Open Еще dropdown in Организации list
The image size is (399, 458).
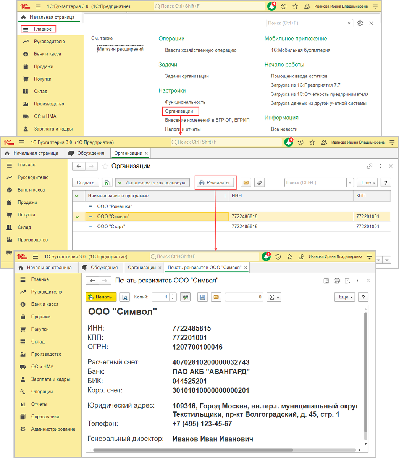(368, 183)
